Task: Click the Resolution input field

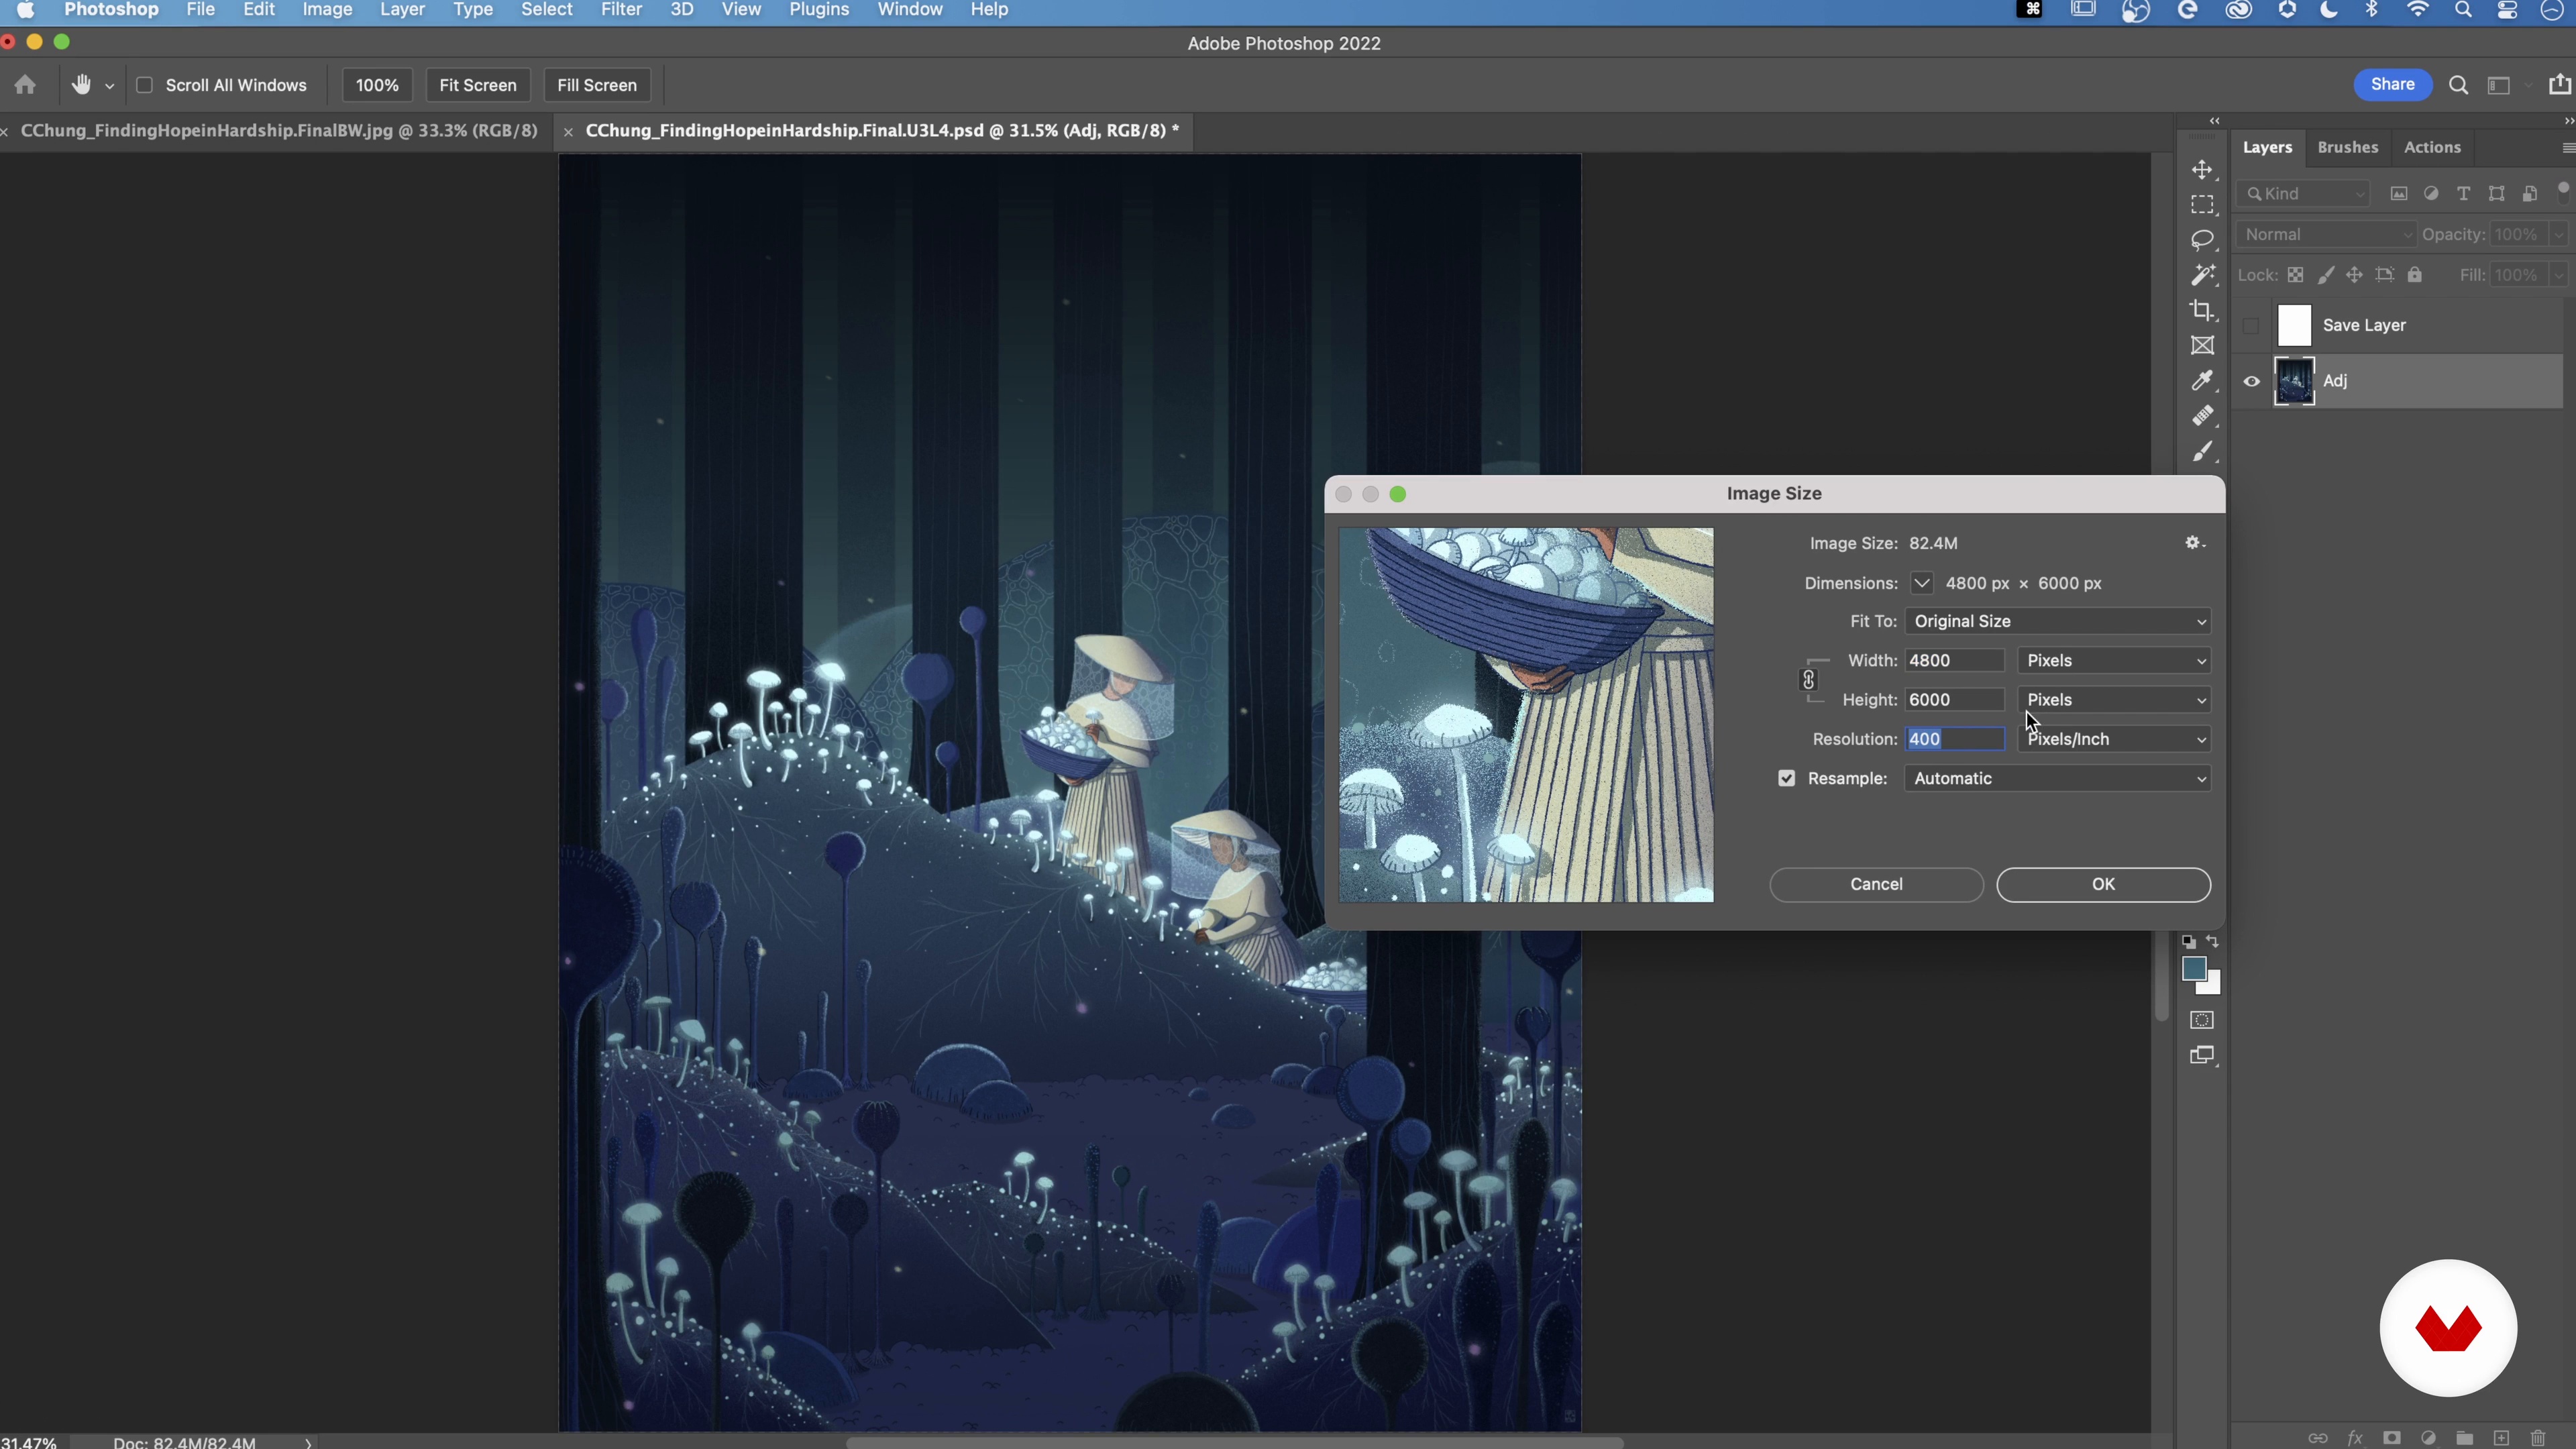Action: pos(1955,739)
